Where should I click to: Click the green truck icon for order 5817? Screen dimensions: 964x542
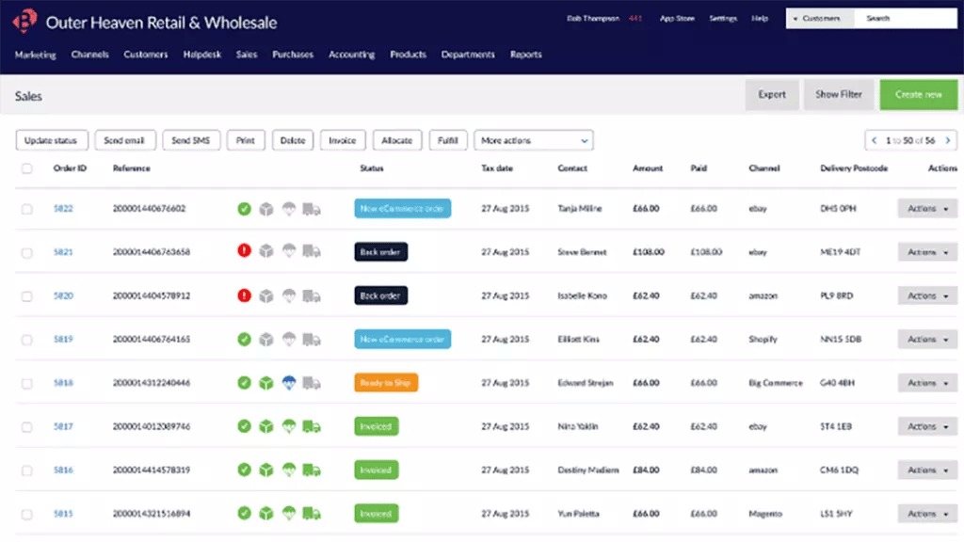pyautogui.click(x=312, y=426)
